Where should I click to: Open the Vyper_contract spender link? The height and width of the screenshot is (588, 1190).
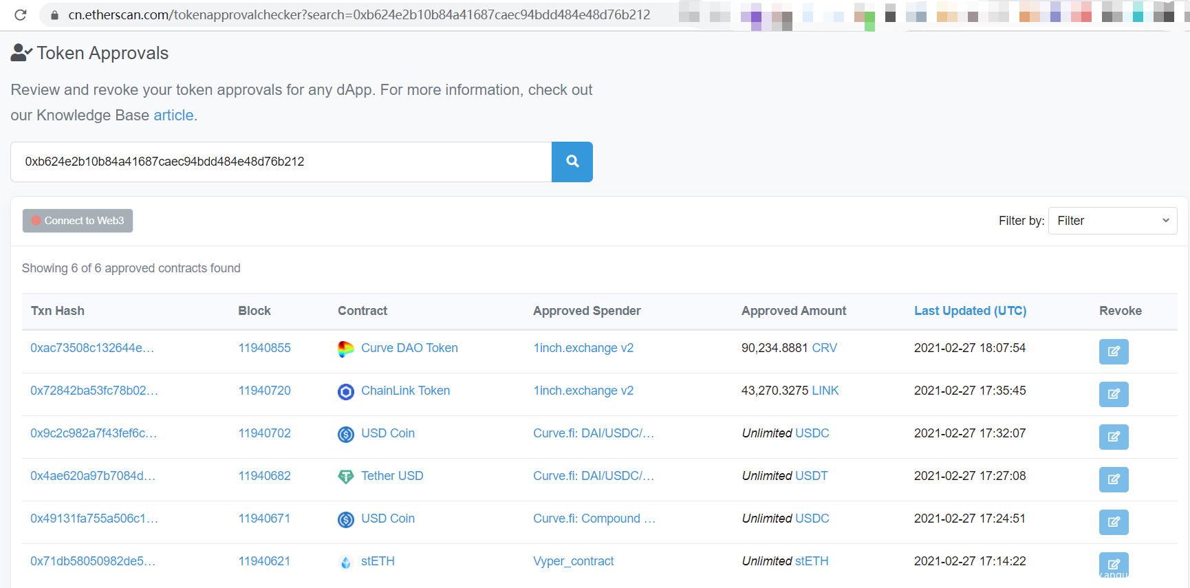click(x=573, y=561)
